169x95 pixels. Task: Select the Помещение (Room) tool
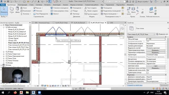106,8
